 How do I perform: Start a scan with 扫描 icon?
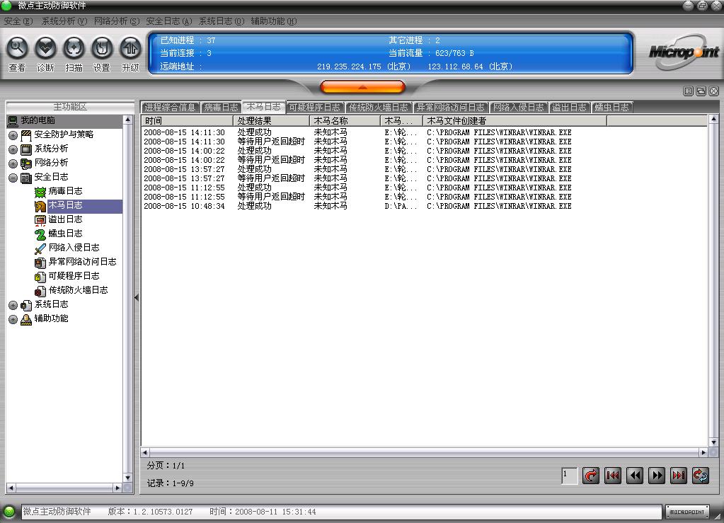[x=74, y=48]
